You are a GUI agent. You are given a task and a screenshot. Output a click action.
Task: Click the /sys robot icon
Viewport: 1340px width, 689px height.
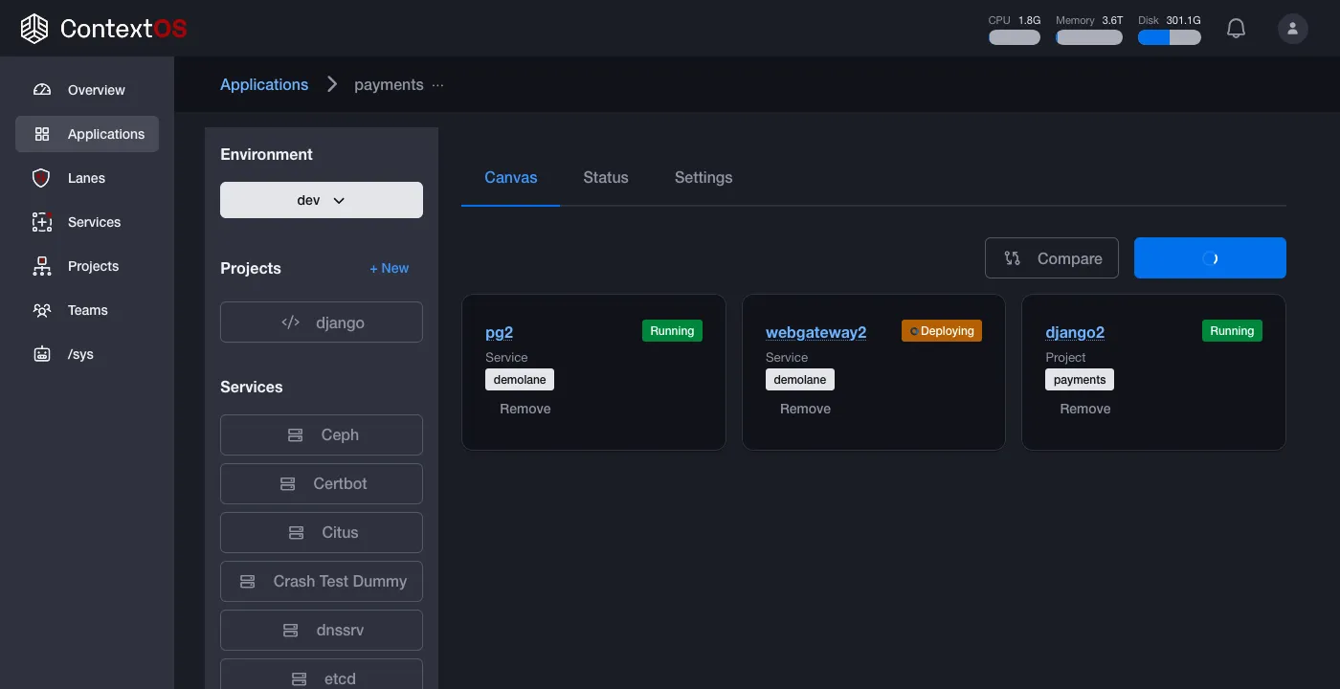(42, 354)
